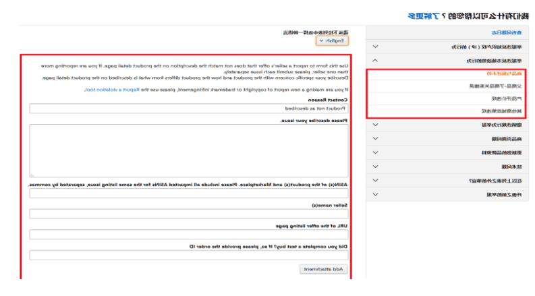Click the 了解更多 link in the heading
Screen dimensions: 535x296
(x=424, y=15)
